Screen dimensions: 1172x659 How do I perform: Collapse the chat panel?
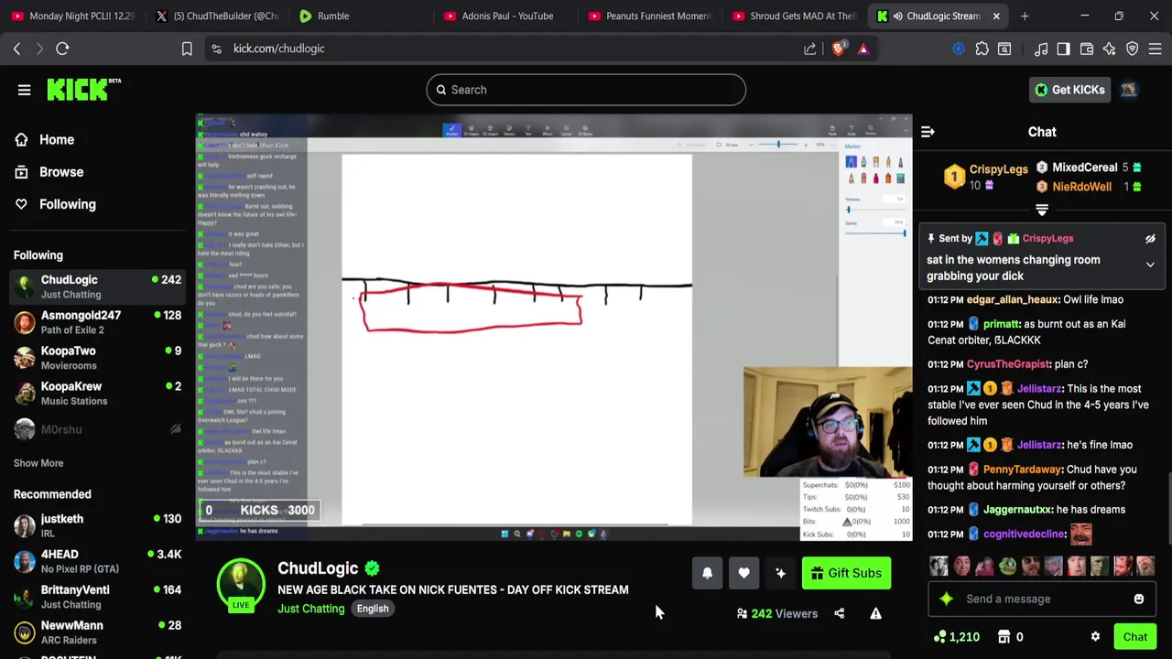(x=928, y=132)
